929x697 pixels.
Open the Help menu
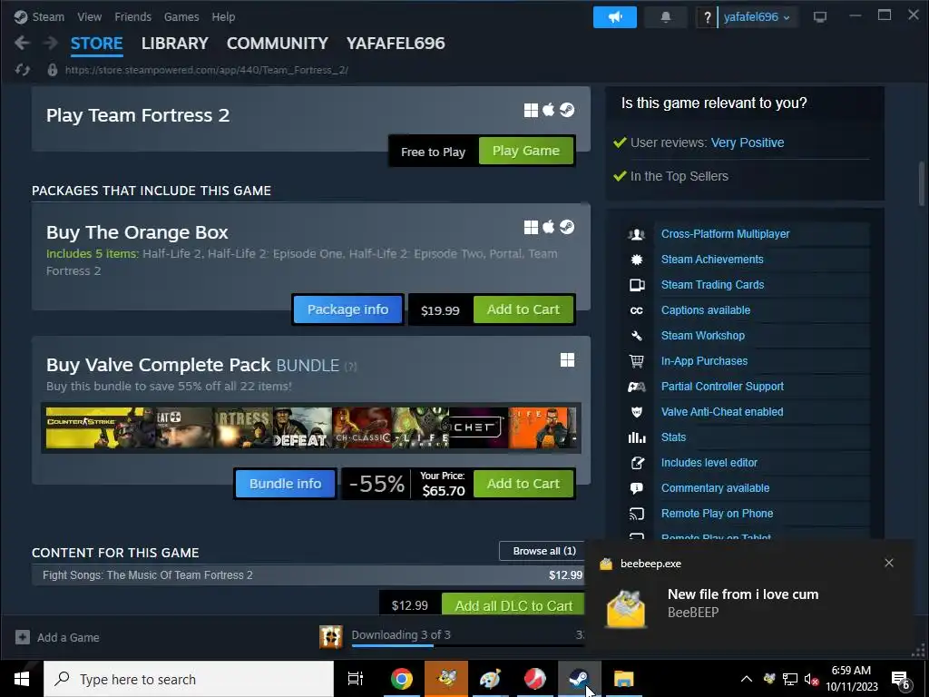pyautogui.click(x=223, y=17)
